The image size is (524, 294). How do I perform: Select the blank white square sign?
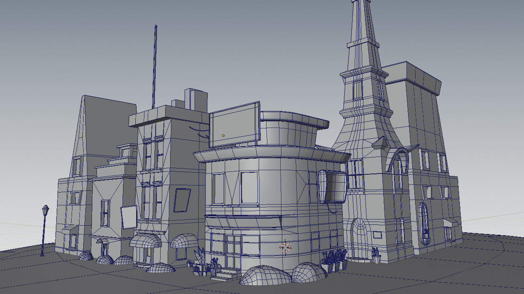[x=129, y=217]
